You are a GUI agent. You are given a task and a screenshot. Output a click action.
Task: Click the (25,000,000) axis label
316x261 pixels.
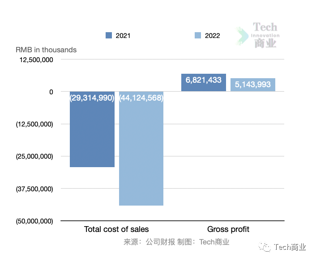(x=34, y=156)
